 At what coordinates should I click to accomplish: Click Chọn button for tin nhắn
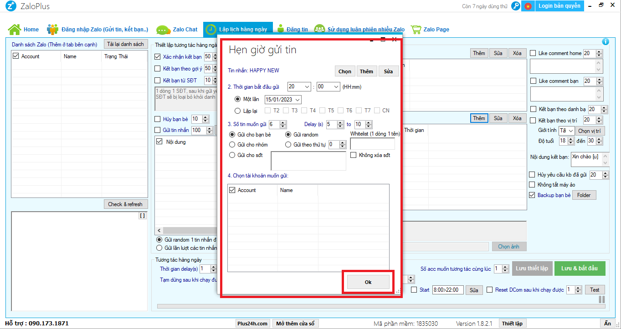pyautogui.click(x=345, y=71)
